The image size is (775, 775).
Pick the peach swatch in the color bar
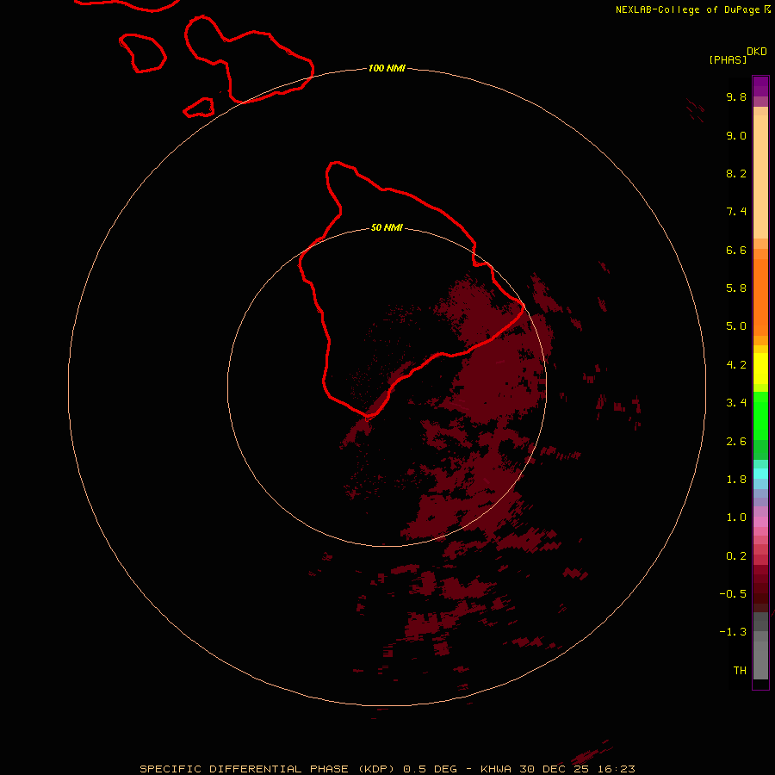pos(760,177)
